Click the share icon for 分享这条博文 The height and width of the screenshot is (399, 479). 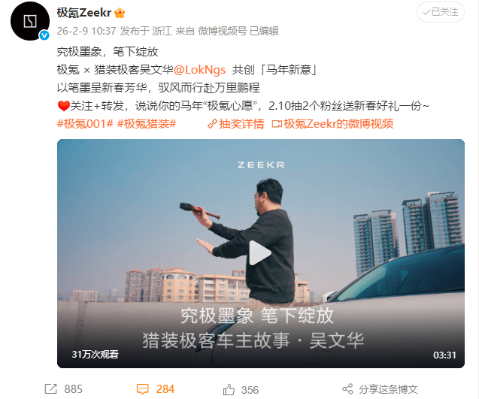coord(347,389)
